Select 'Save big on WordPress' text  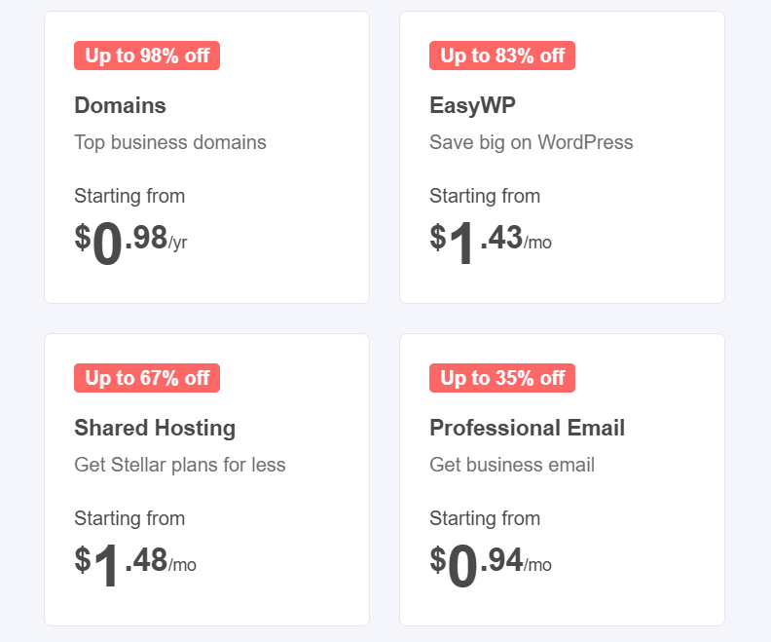[x=532, y=142]
